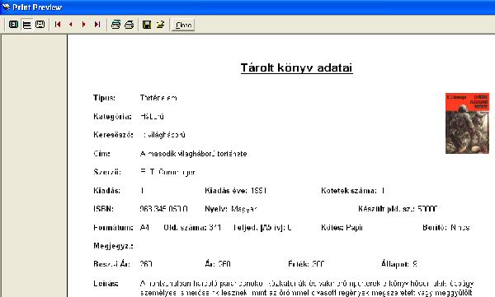Go to the previous page
Viewport: 495px width, 297px height.
[x=71, y=24]
